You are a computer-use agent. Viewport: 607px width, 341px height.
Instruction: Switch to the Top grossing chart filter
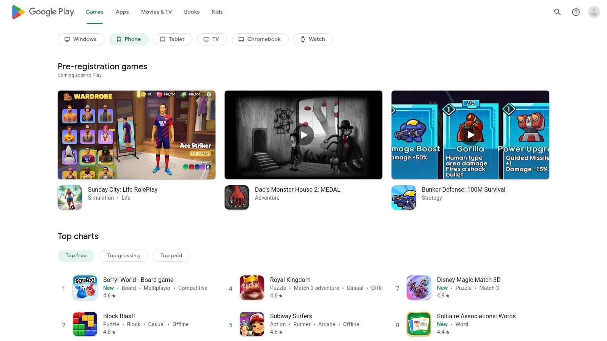click(x=123, y=255)
